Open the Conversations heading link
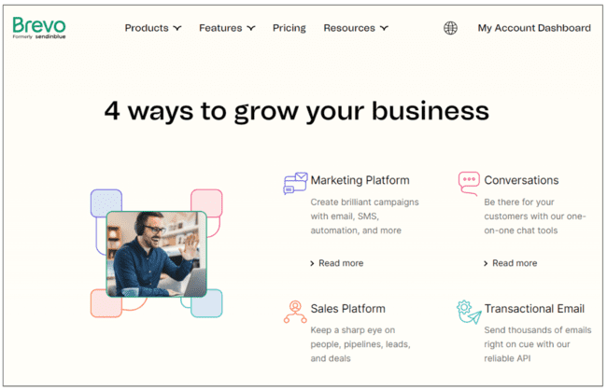The width and height of the screenshot is (607, 391). point(521,180)
